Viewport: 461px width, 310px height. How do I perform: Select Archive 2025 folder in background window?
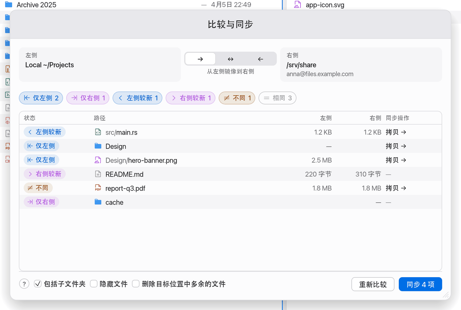click(37, 5)
